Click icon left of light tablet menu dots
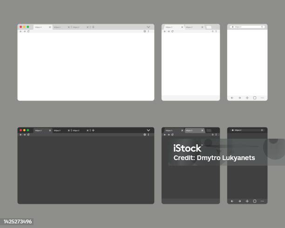The height and width of the screenshot is (228, 285). coord(212,31)
